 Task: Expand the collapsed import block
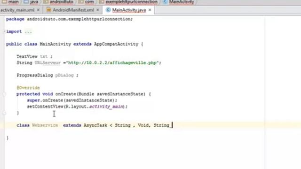(x=4, y=31)
